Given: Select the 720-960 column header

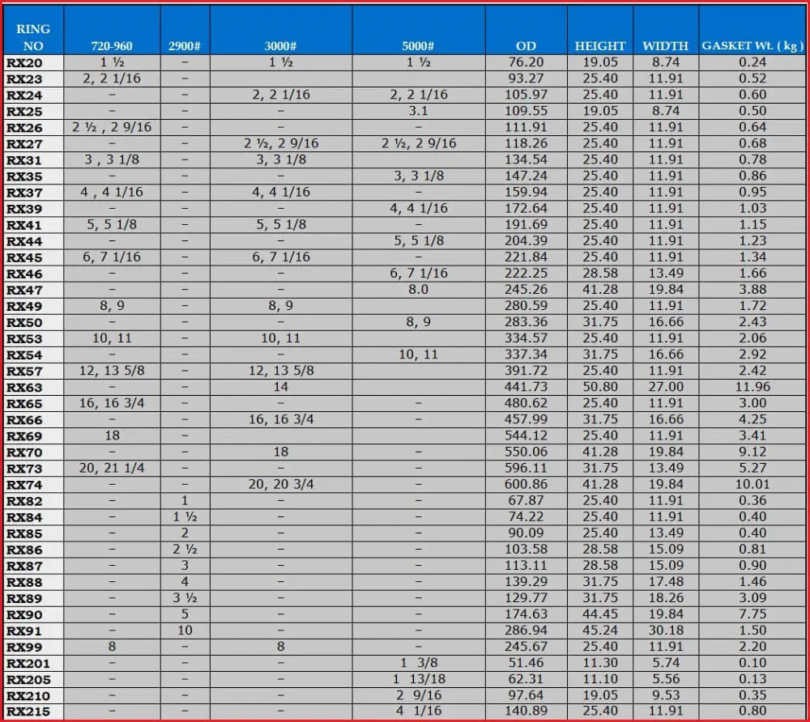Looking at the screenshot, I should tap(112, 46).
